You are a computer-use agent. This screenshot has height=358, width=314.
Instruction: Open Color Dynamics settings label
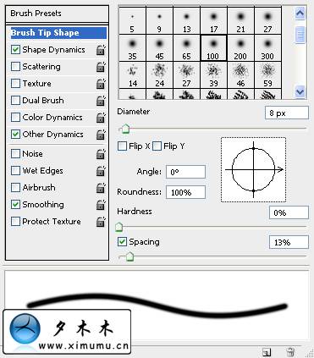(x=52, y=118)
